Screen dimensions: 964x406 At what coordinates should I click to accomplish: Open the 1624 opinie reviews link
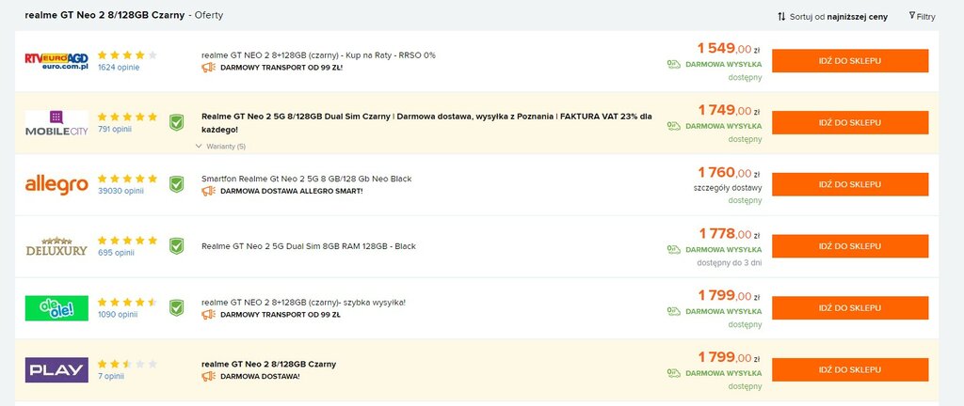click(x=119, y=68)
